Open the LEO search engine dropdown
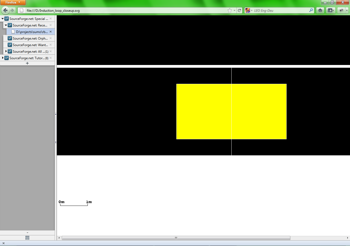This screenshot has height=246, width=350. (249, 10)
